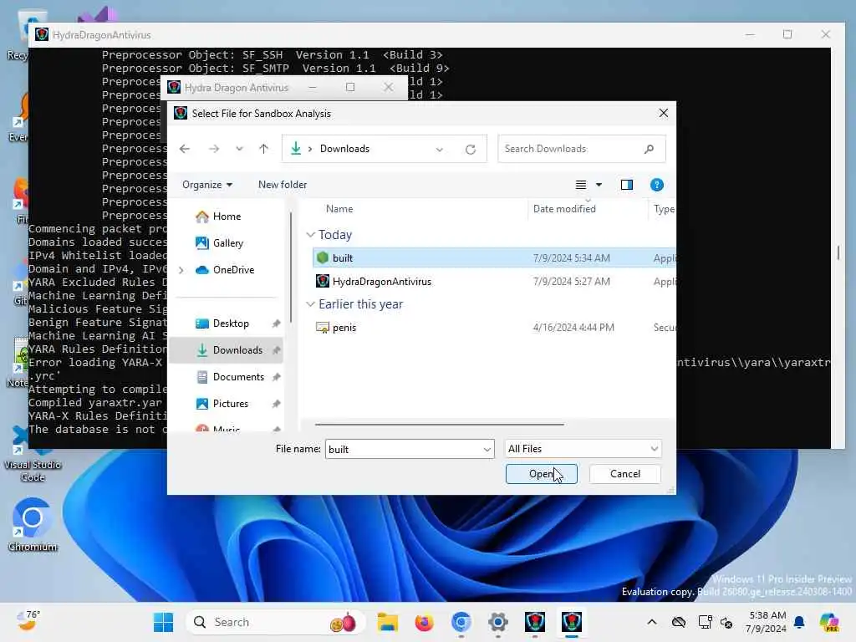Screen dimensions: 856x642
Task: Sort by Date modified column header
Action: (x=564, y=208)
